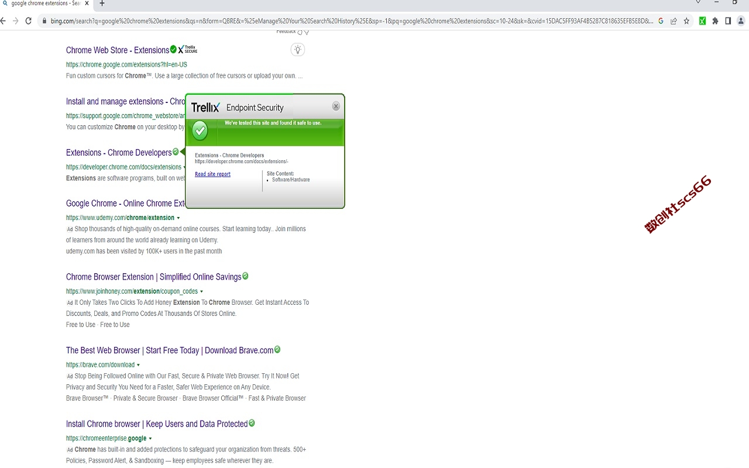Image resolution: width=749 pixels, height=468 pixels.
Task: Click the green checkmark in Trellix popup
Action: tap(200, 130)
